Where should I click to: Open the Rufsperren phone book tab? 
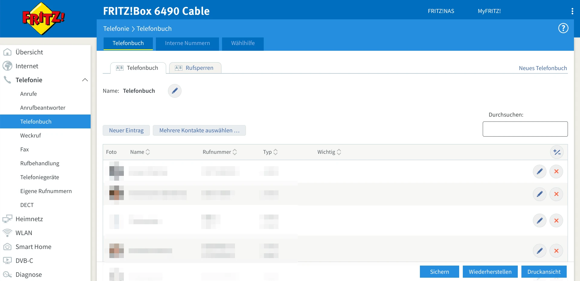pyautogui.click(x=195, y=68)
